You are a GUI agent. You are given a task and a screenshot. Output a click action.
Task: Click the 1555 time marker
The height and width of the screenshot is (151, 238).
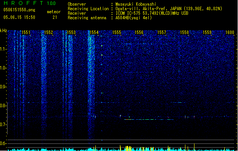117,32
